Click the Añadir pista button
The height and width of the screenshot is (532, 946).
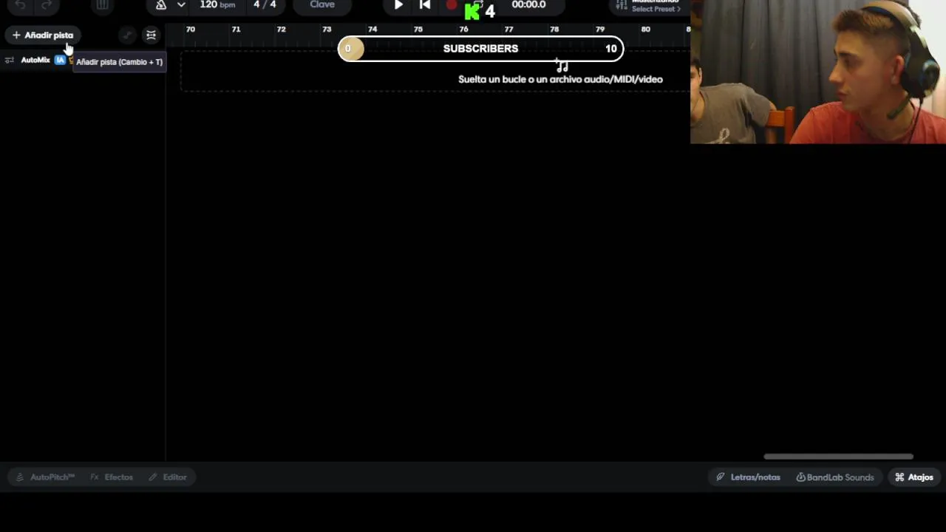point(42,35)
